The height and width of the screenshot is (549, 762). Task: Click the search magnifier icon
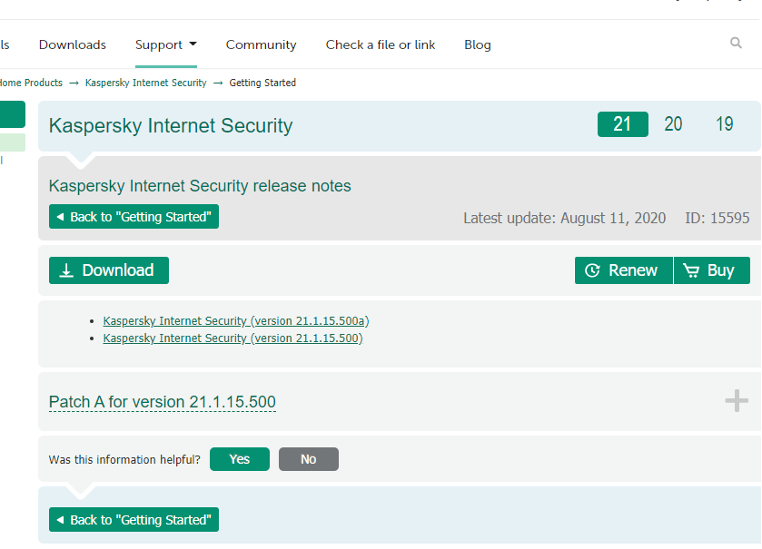(x=736, y=43)
